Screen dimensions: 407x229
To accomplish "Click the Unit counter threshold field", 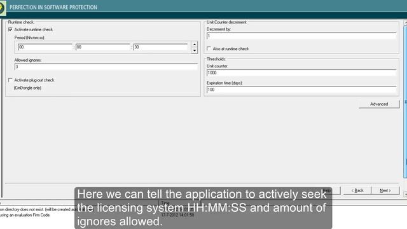I will (x=301, y=73).
